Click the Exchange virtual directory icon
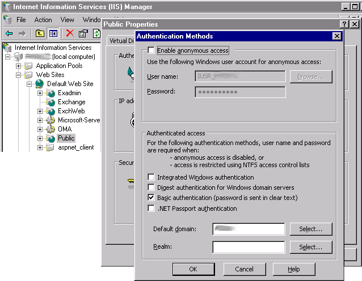 point(50,102)
